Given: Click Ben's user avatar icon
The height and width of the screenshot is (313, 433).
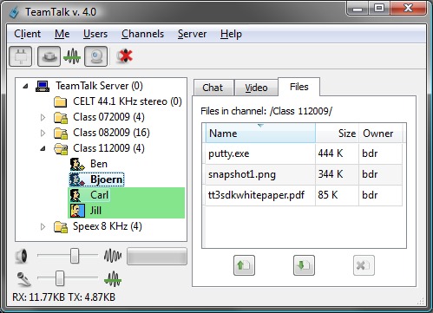Looking at the screenshot, I should (x=77, y=164).
